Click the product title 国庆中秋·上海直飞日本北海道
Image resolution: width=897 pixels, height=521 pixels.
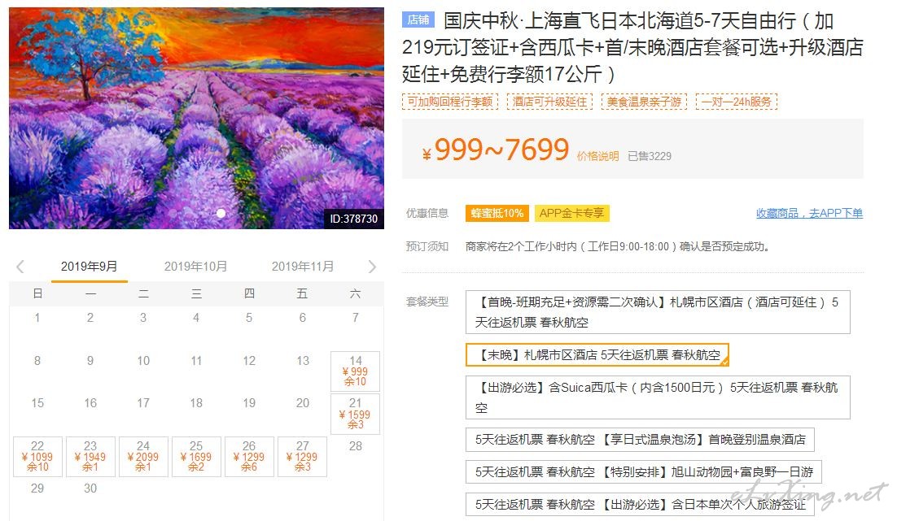tap(632, 47)
